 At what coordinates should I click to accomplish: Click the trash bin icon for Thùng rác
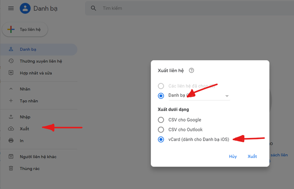point(11,168)
